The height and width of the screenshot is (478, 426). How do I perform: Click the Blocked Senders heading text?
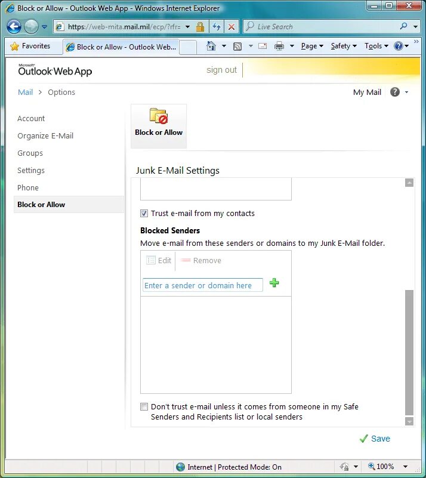point(170,230)
